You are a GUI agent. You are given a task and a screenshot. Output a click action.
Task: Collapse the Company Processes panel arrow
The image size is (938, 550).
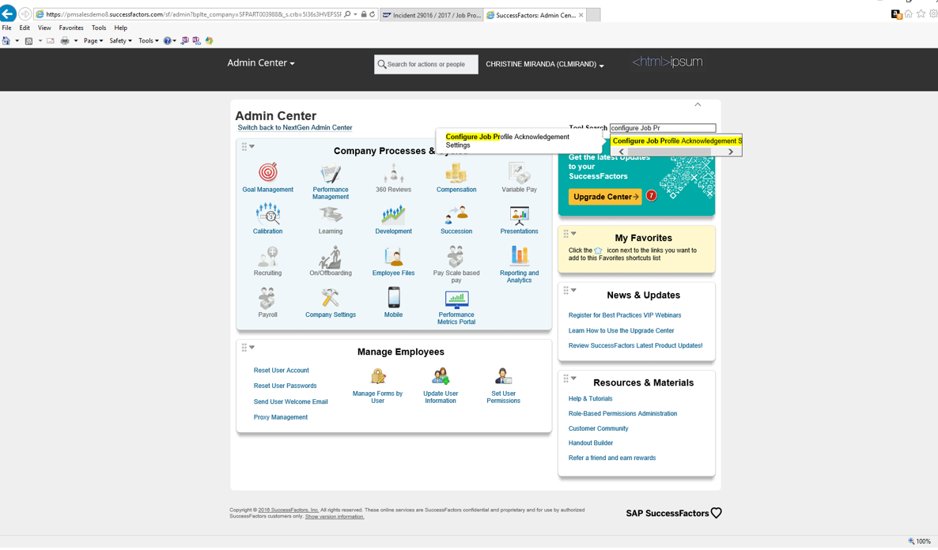click(x=252, y=146)
